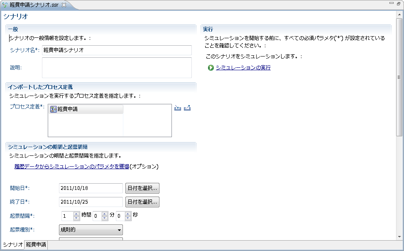Click the 開始日 date field
This screenshot has height=251, width=404.
91,188
